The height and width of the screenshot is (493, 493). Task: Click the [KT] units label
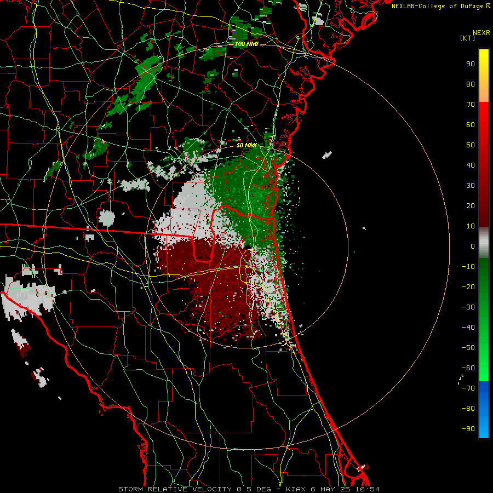point(468,38)
